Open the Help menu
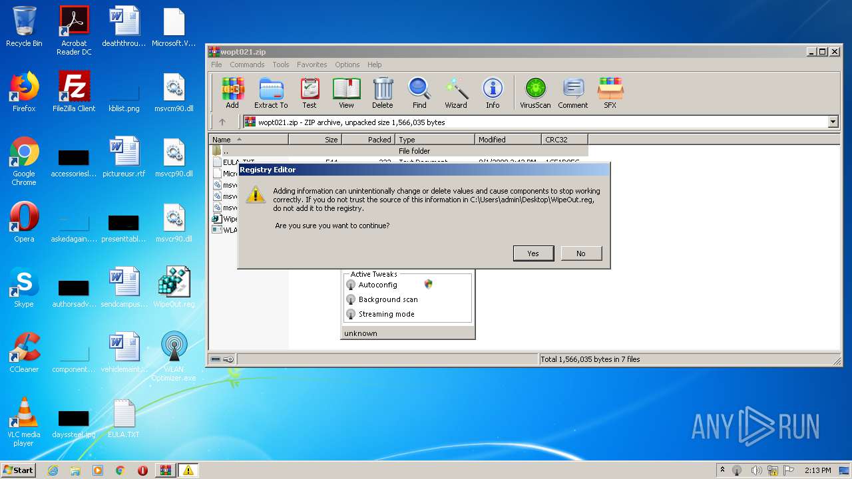Screen dimensions: 852x479 click(x=375, y=65)
